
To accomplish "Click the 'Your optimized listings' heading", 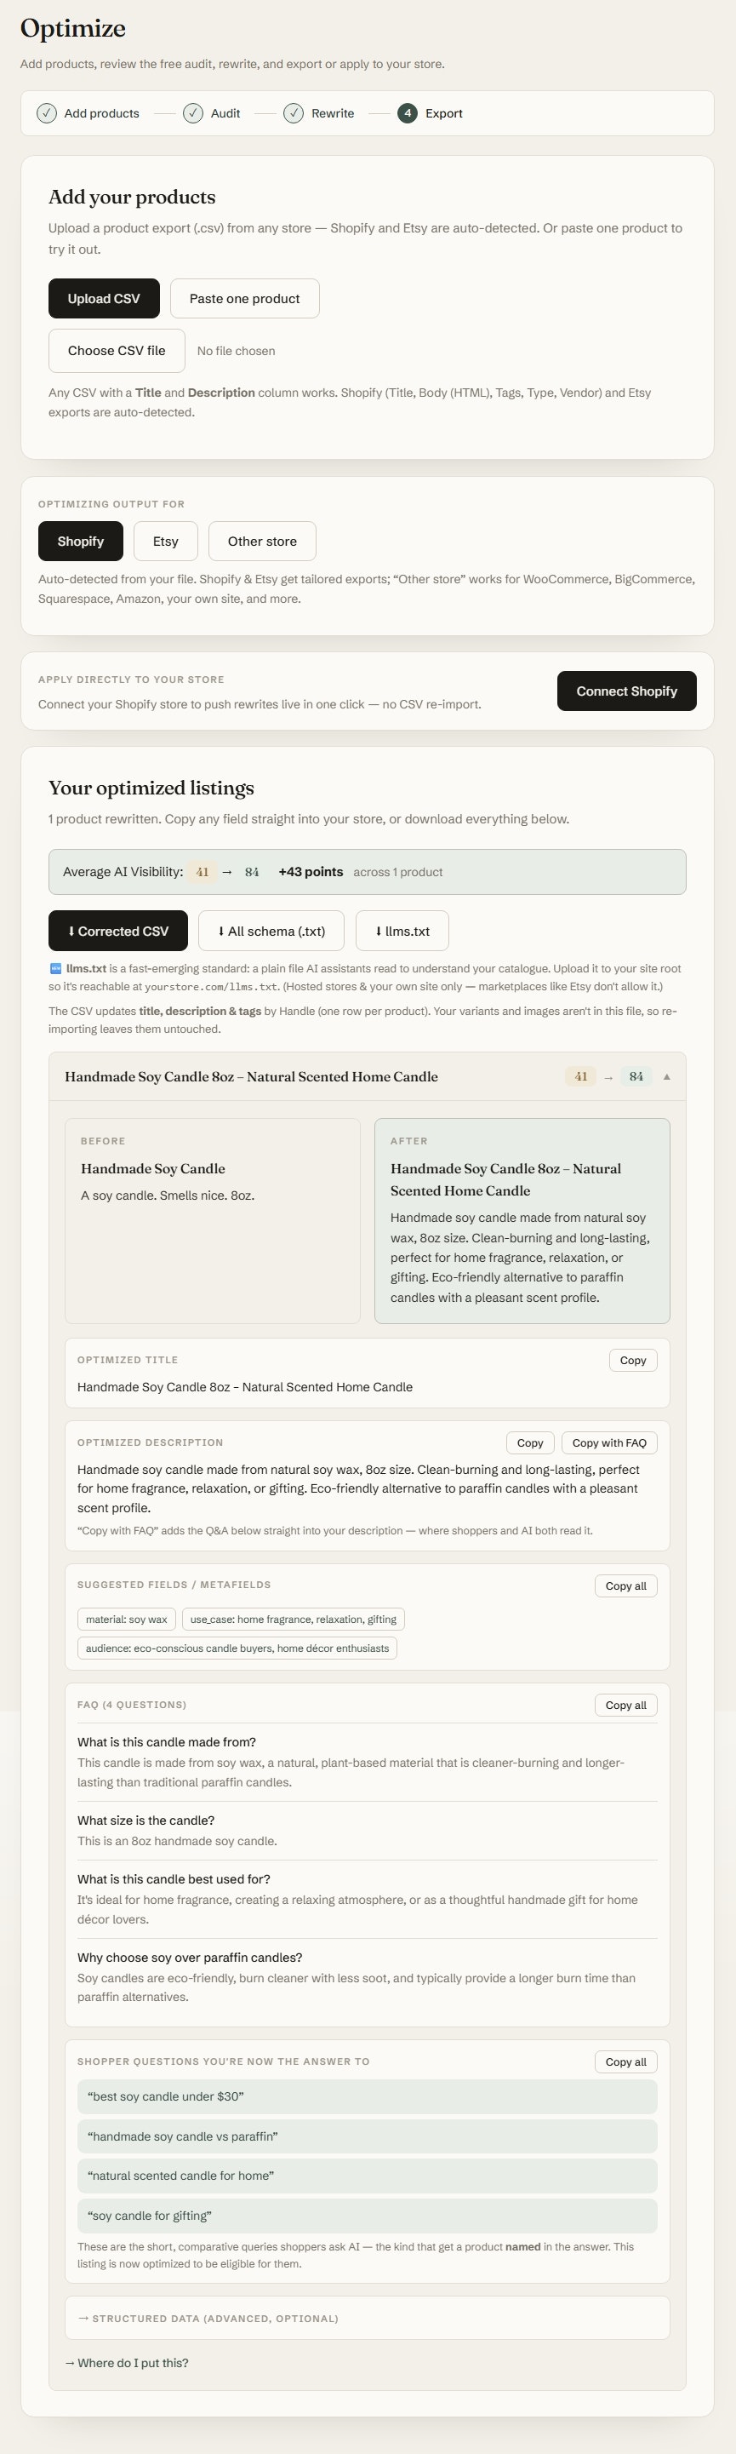I will tap(151, 788).
